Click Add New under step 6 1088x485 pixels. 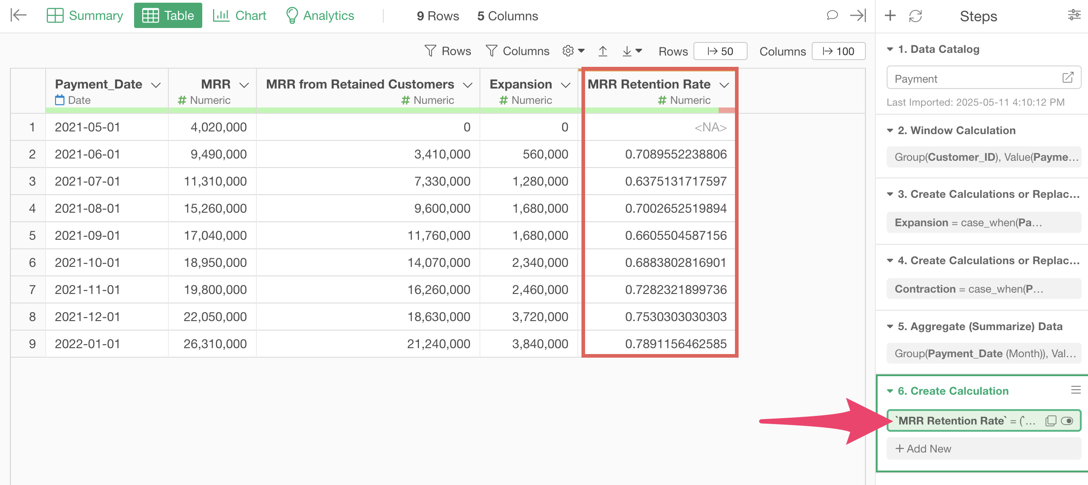(923, 448)
